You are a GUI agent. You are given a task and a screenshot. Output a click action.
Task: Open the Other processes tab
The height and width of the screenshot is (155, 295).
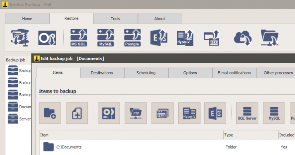[x=276, y=73]
